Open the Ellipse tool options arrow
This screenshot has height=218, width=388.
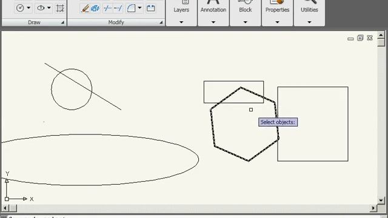49,8
